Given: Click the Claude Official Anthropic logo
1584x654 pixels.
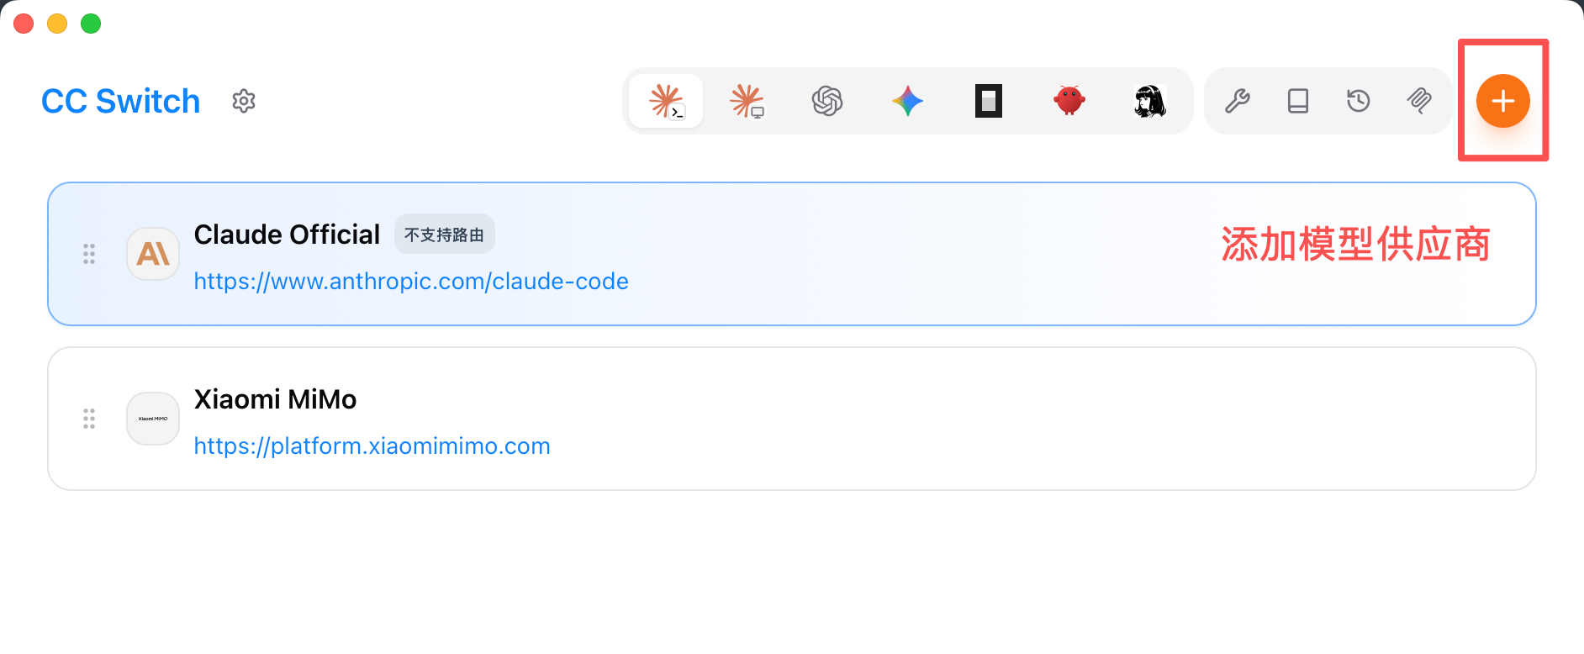Looking at the screenshot, I should click(x=153, y=254).
